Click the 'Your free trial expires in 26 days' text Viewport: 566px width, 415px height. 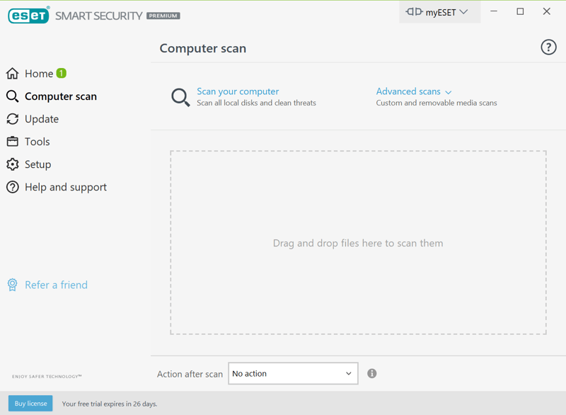point(110,404)
